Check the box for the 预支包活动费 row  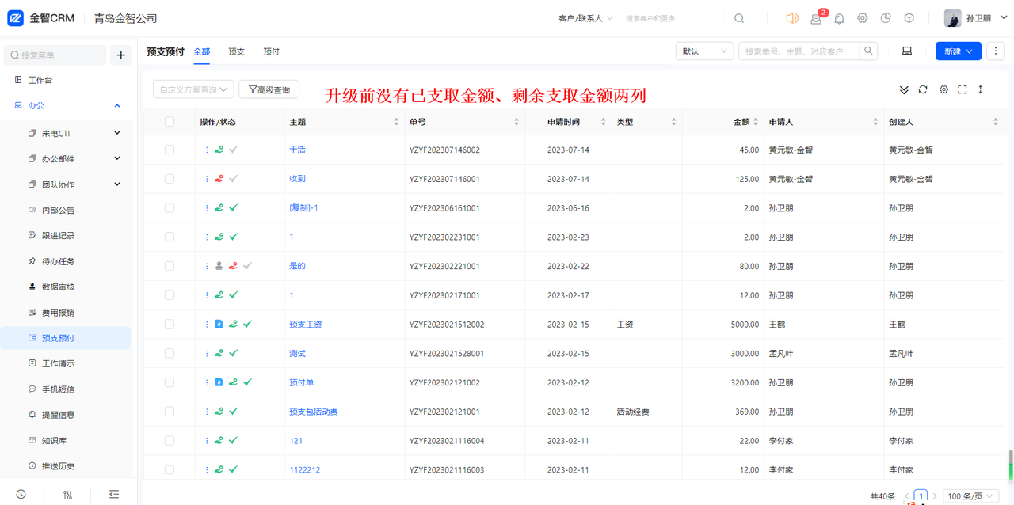[x=170, y=412]
